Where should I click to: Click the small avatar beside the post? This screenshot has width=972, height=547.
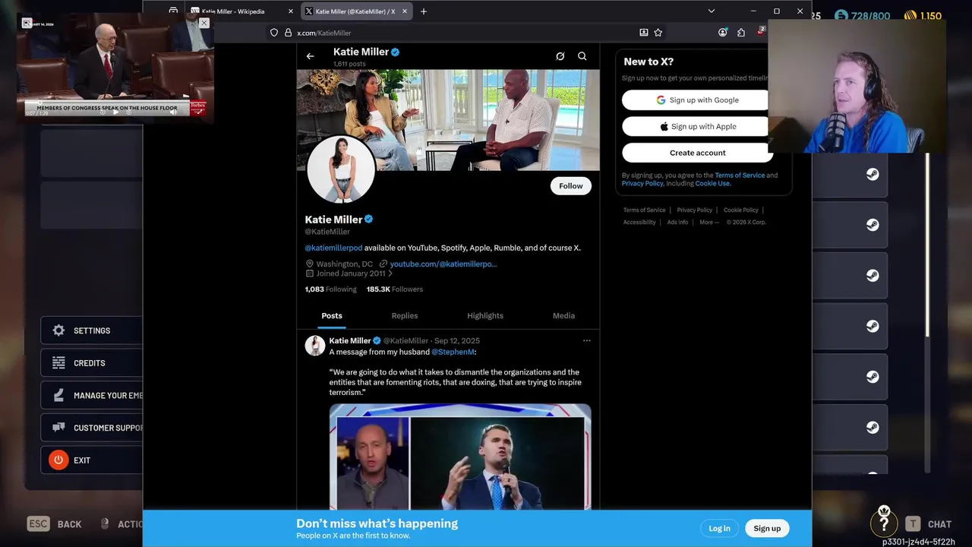315,346
